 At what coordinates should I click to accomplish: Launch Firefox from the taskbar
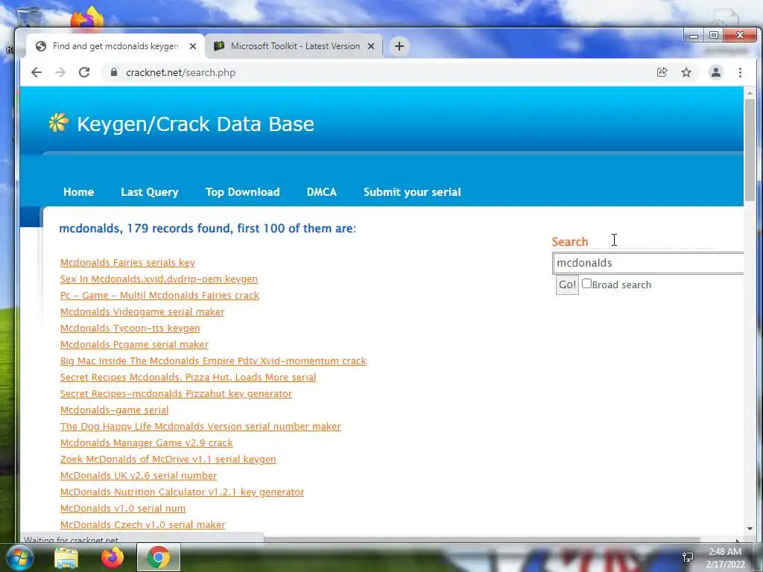pyautogui.click(x=113, y=557)
